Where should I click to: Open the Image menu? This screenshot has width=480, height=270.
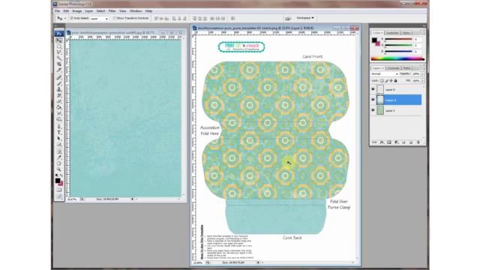(76, 11)
